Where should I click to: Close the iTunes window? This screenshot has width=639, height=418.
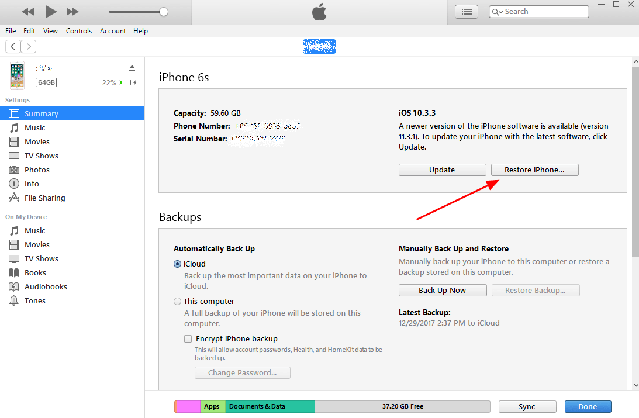pyautogui.click(x=631, y=5)
